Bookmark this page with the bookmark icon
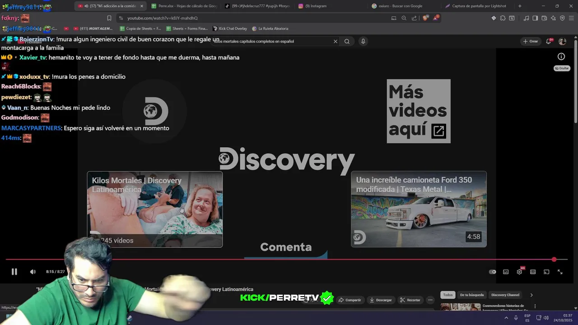 point(109,18)
